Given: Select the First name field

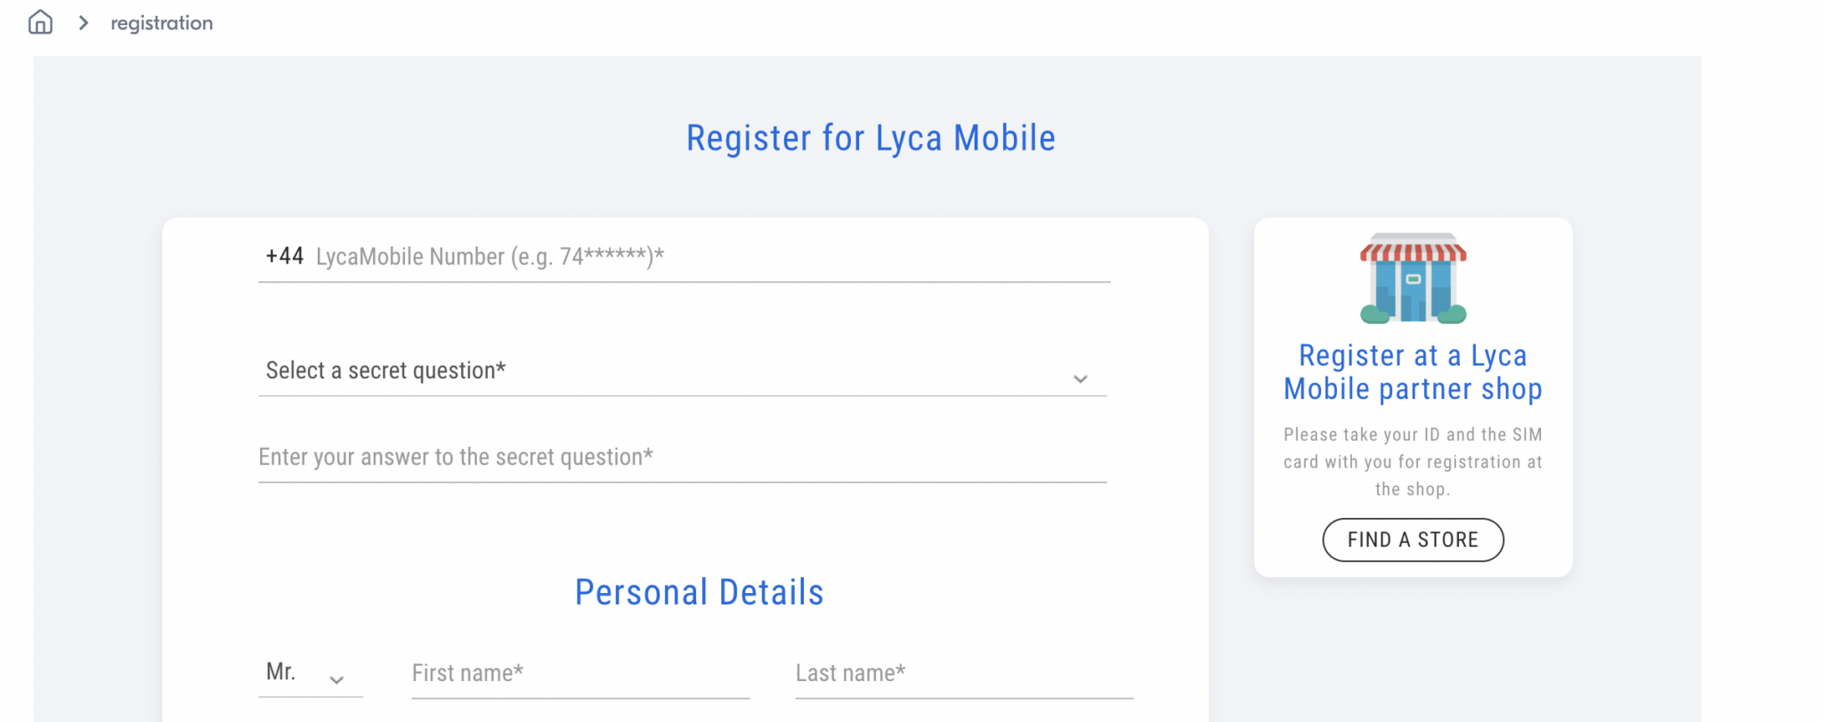Looking at the screenshot, I should tap(579, 674).
